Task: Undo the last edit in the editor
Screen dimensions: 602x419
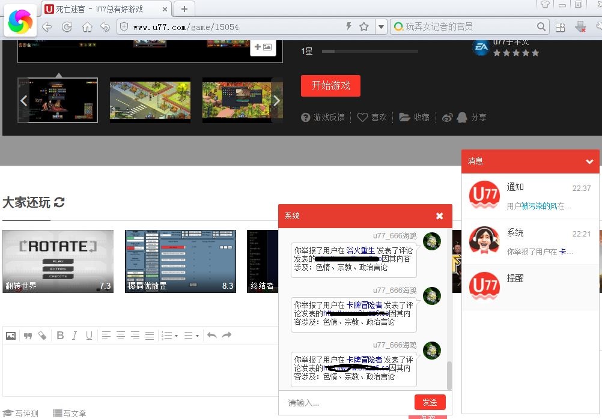Action: (212, 336)
